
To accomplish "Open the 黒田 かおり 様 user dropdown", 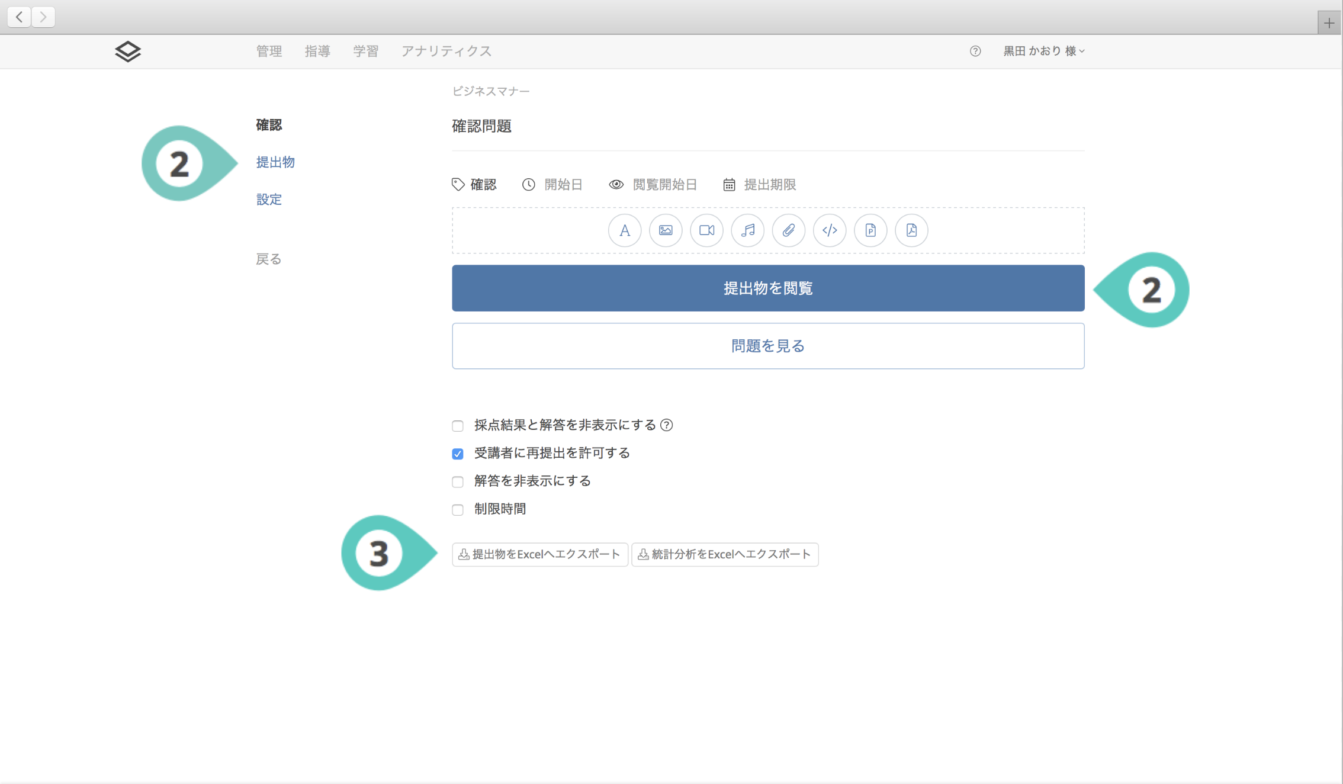I will (1043, 52).
